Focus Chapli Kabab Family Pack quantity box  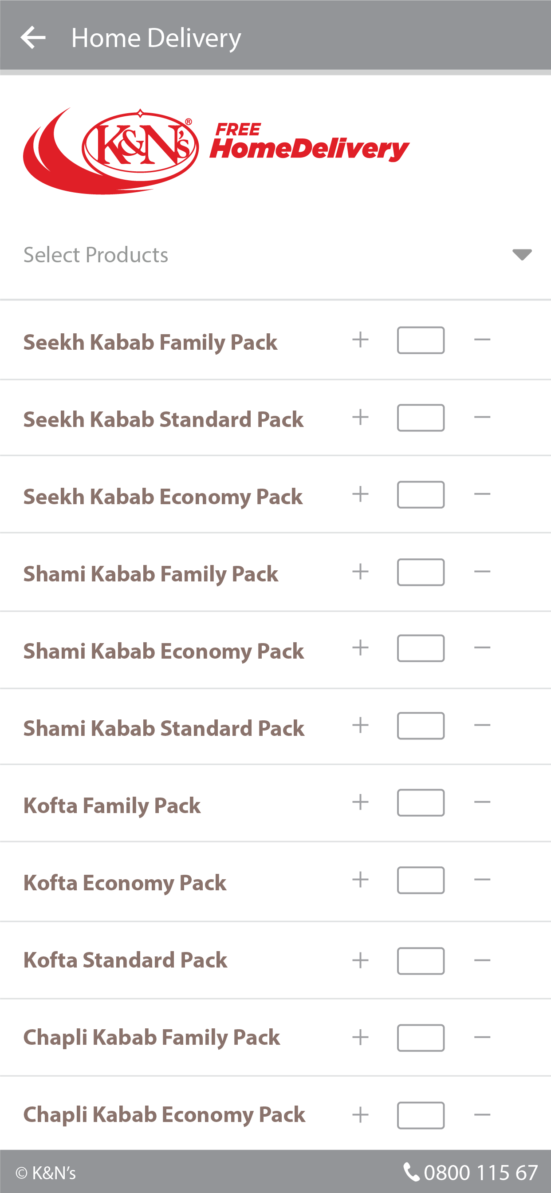point(421,1038)
